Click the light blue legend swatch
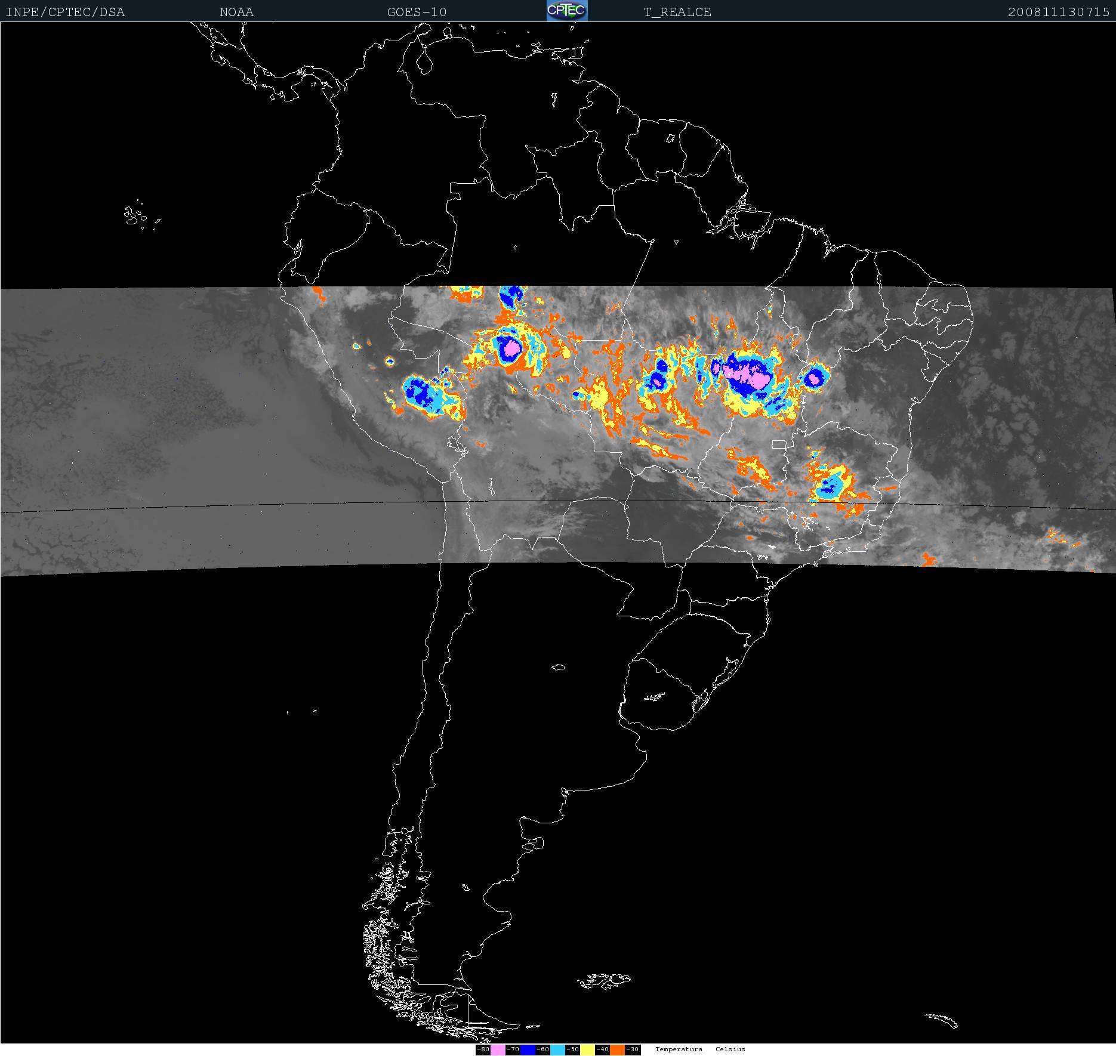This screenshot has width=1116, height=1056. 557,1049
